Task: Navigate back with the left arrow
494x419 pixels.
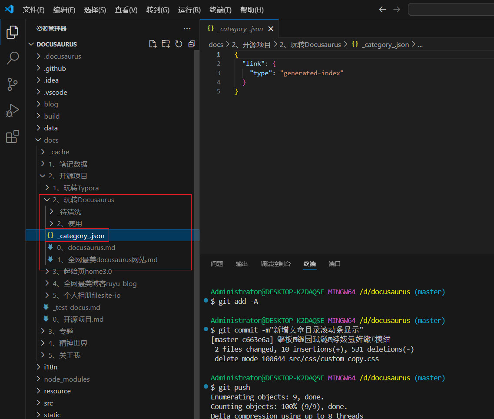Action: [x=382, y=10]
